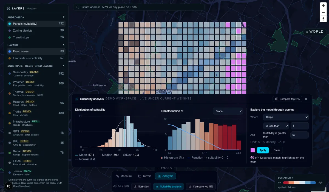Select the Measure ruler tool
The image size is (329, 192).
point(124,176)
